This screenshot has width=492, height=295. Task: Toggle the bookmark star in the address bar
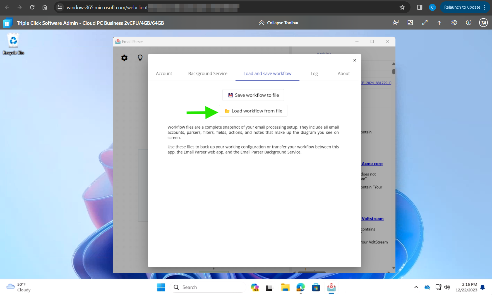click(x=402, y=7)
